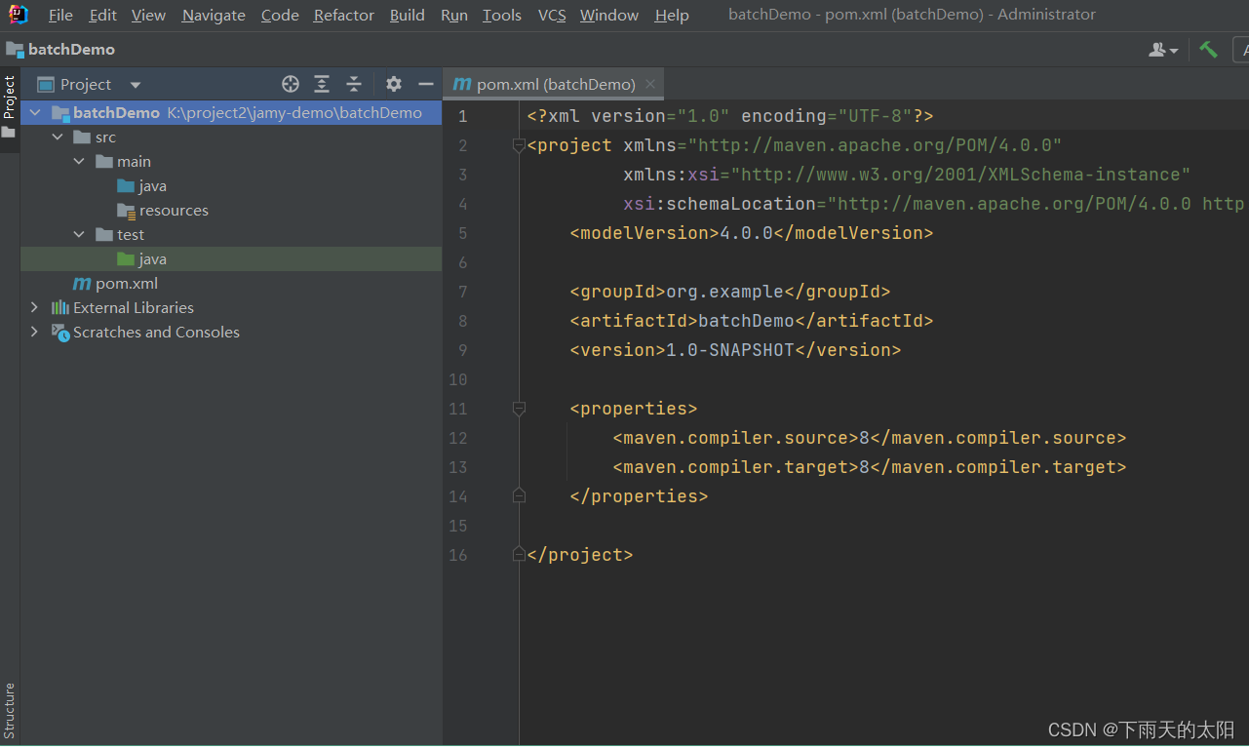Screen dimensions: 1249x749
Task: Click the Scratches and Consoles icon
Action: point(60,333)
